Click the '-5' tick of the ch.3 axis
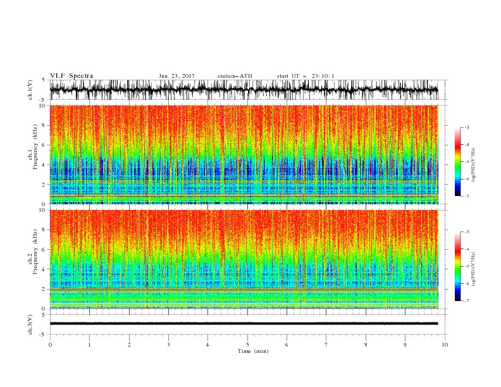 coord(43,335)
